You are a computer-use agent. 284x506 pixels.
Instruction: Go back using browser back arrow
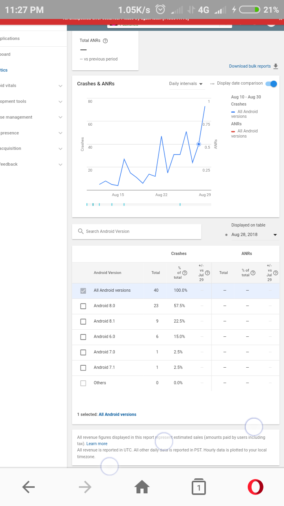point(29,487)
